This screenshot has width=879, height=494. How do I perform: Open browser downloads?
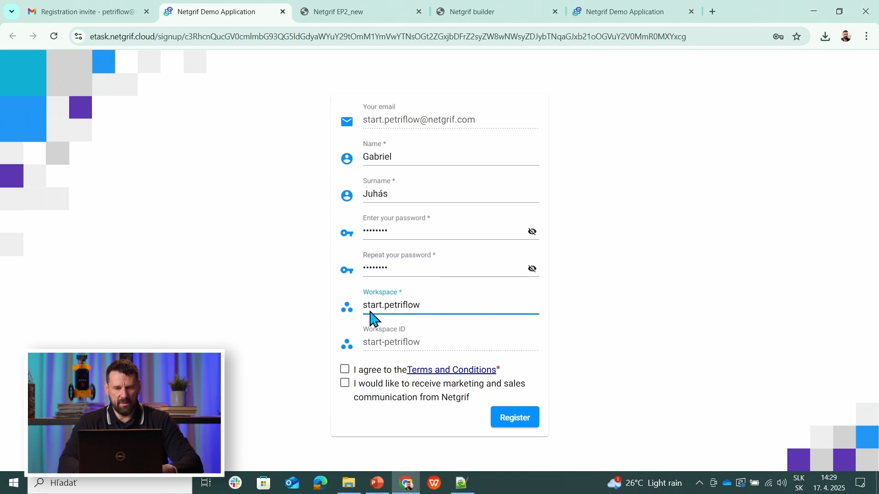coord(825,37)
